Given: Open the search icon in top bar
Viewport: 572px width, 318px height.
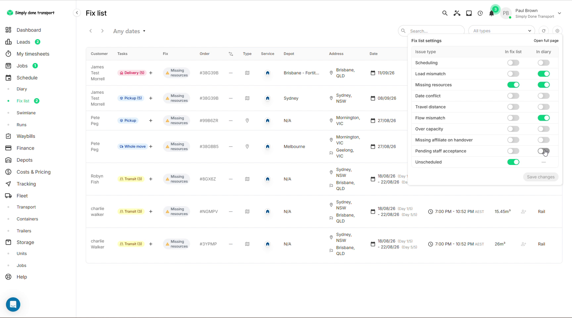Looking at the screenshot, I should tap(445, 13).
